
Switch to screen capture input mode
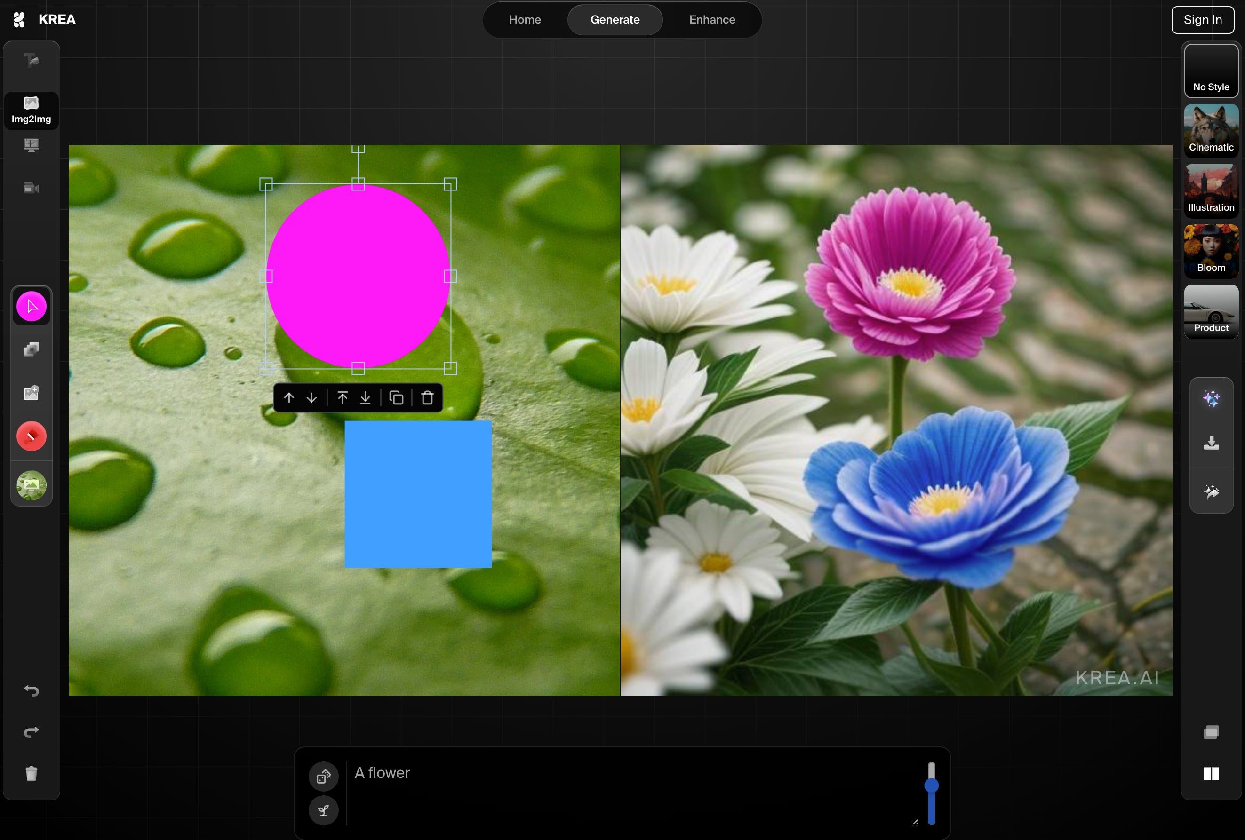click(x=32, y=146)
